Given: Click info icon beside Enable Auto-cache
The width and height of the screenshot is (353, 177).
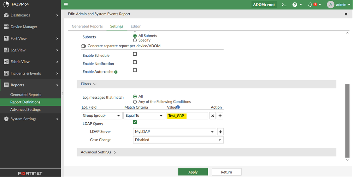Looking at the screenshot, I should [x=116, y=72].
